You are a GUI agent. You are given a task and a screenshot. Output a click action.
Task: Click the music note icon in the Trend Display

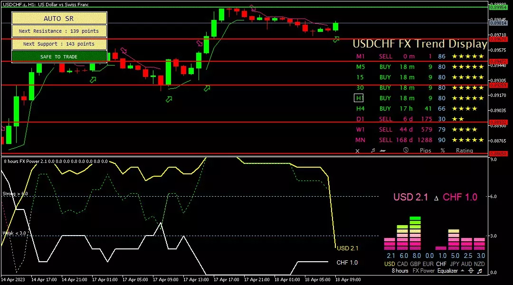[x=372, y=151]
